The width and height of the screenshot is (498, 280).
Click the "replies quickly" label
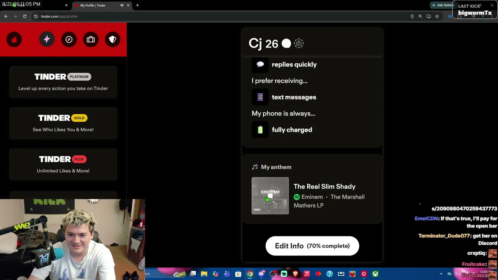coord(294,65)
